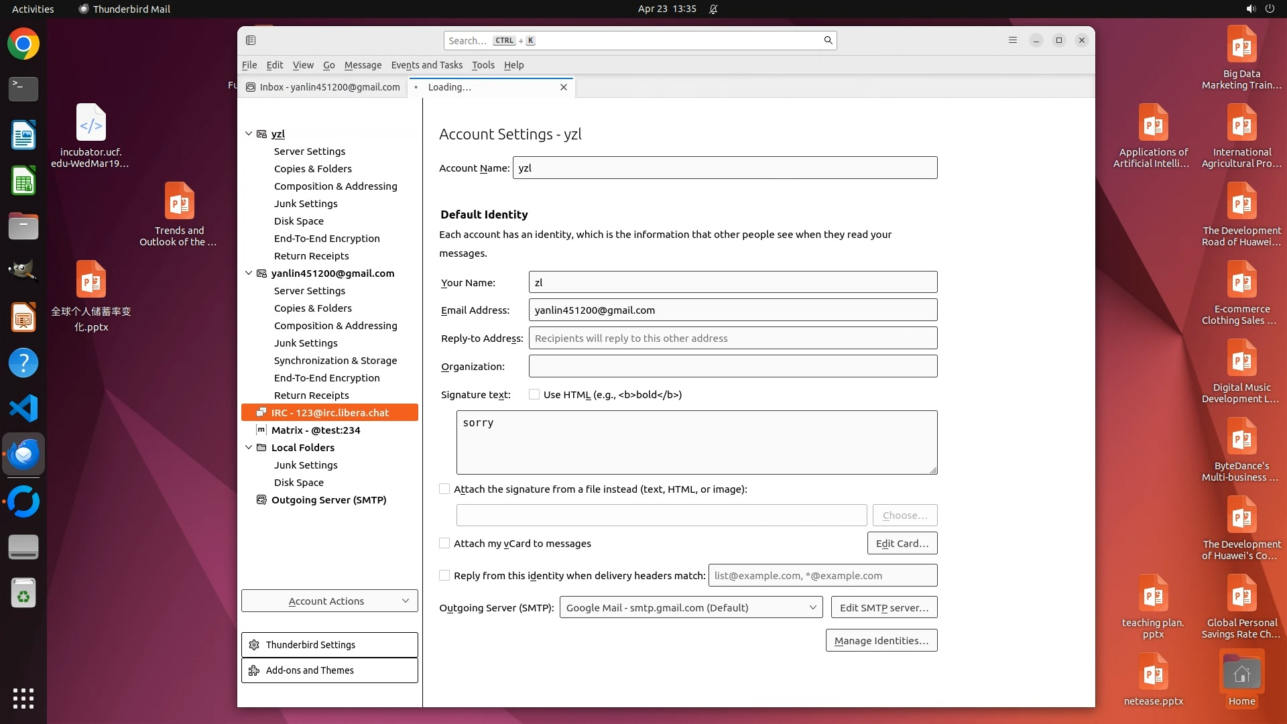1287x724 pixels.
Task: Click the Manage Identities button
Action: point(881,641)
